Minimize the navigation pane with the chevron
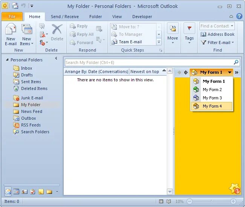This screenshot has width=245, height=207. [x=56, y=58]
